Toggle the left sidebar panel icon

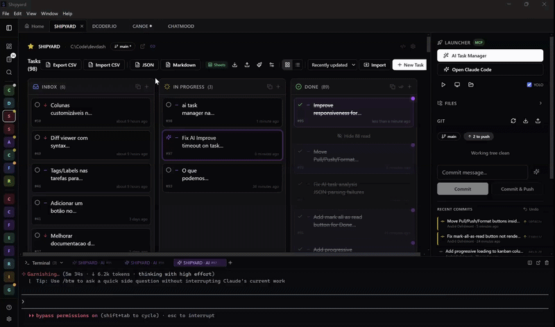[x=9, y=28]
